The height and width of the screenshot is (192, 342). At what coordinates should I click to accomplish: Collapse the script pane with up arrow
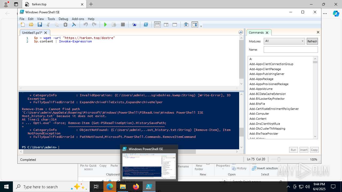coord(240,32)
